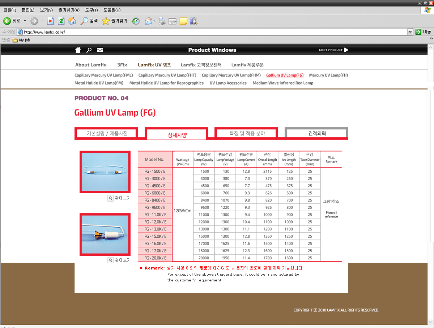Go to browser Home page icon
The height and width of the screenshot is (328, 434).
pos(72,21)
